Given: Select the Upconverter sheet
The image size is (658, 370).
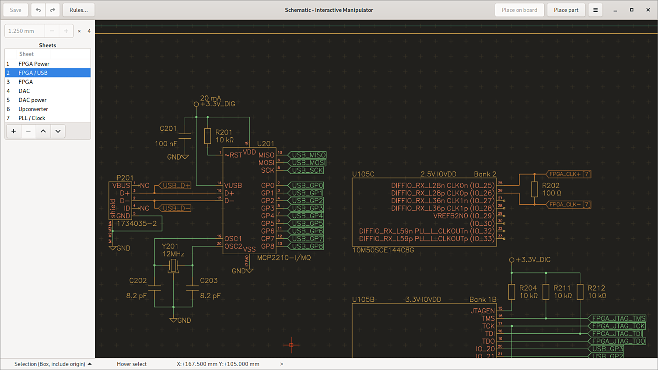Looking at the screenshot, I should [x=33, y=109].
